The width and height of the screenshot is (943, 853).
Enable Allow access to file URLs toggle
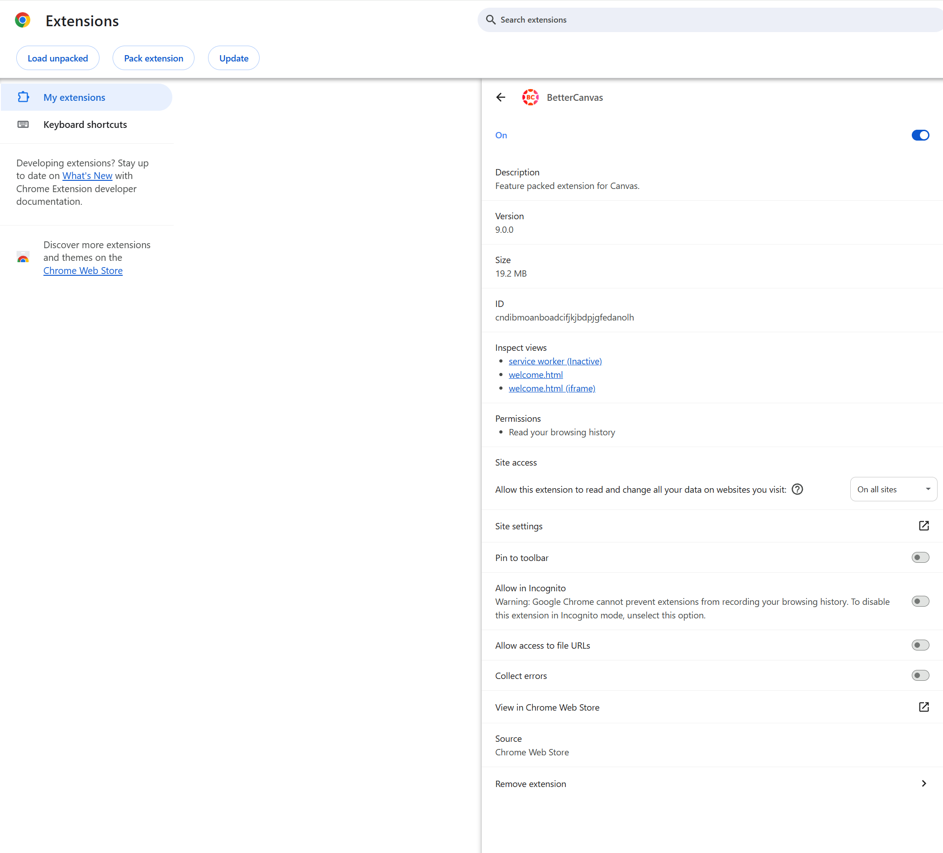tap(920, 646)
